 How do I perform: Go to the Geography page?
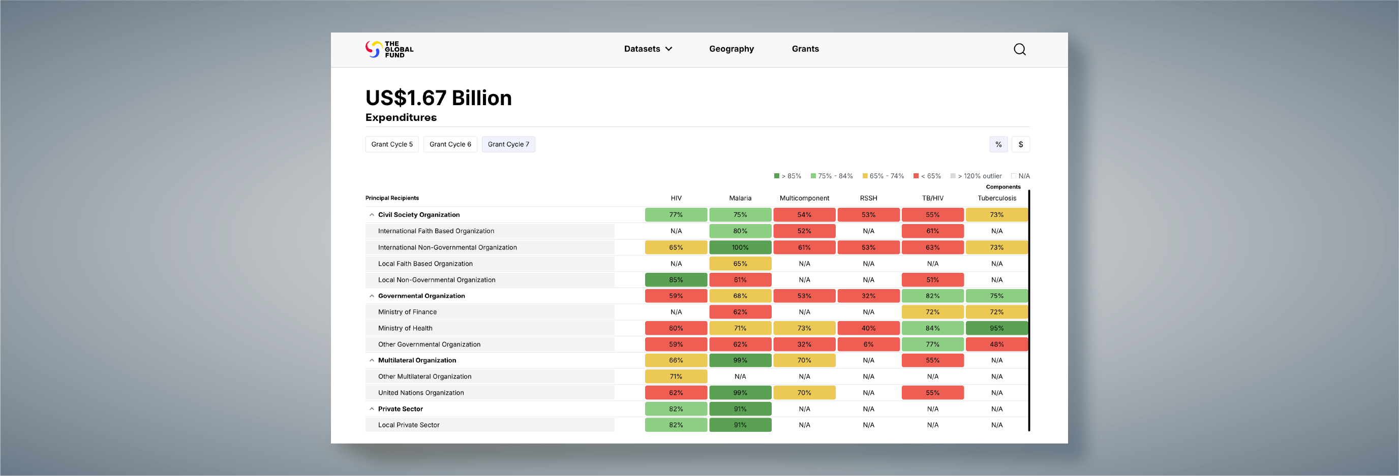click(x=731, y=49)
